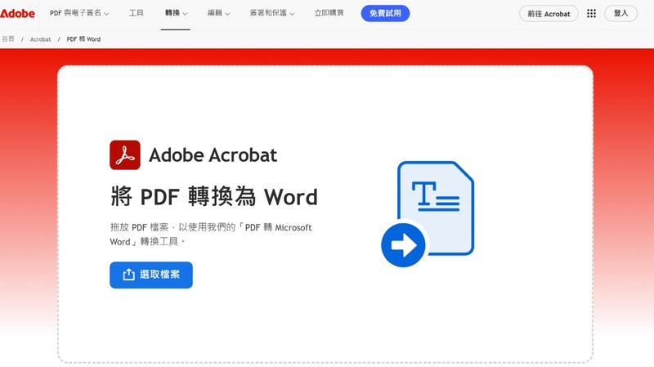Viewport: 654px width, 367px height.
Task: Open the 工具 menu item
Action: click(x=136, y=13)
